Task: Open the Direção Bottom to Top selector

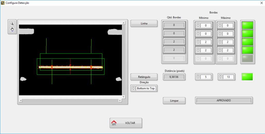Action: point(146,88)
